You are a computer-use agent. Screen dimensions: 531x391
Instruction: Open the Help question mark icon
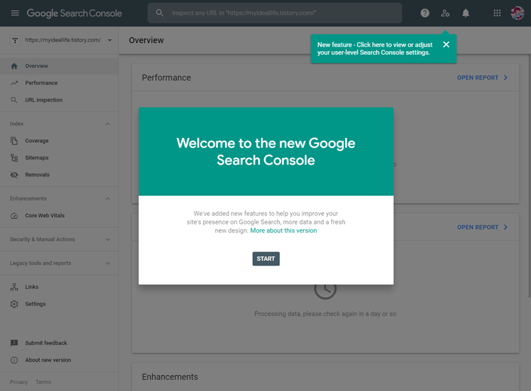tap(425, 13)
